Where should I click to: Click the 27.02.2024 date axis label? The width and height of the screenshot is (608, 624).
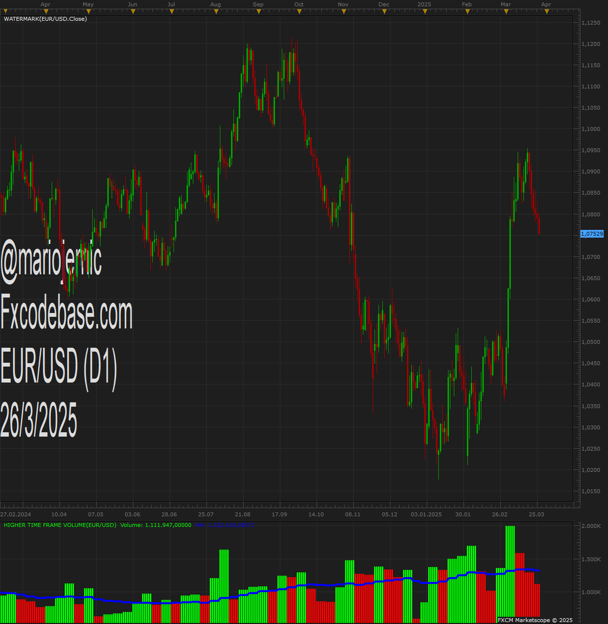tap(15, 514)
